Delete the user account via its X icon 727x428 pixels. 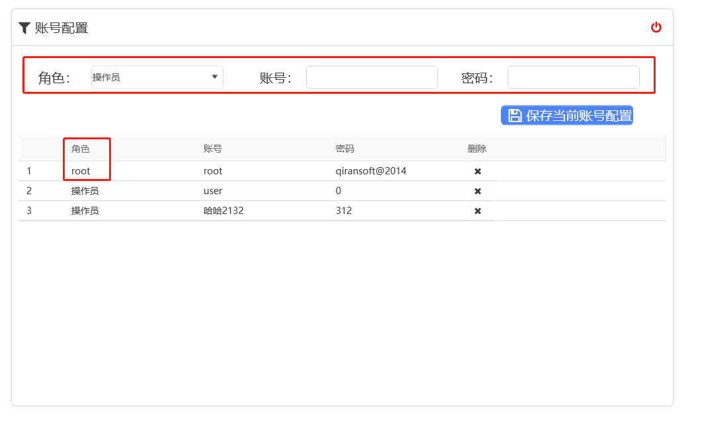[x=477, y=191]
